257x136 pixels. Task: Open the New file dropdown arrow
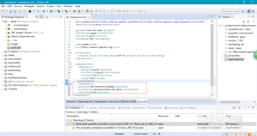[x=7, y=11]
